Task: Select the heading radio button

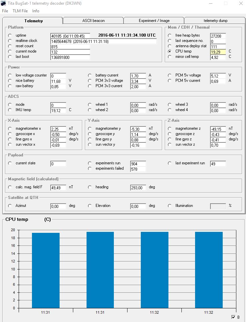Action: click(x=90, y=187)
